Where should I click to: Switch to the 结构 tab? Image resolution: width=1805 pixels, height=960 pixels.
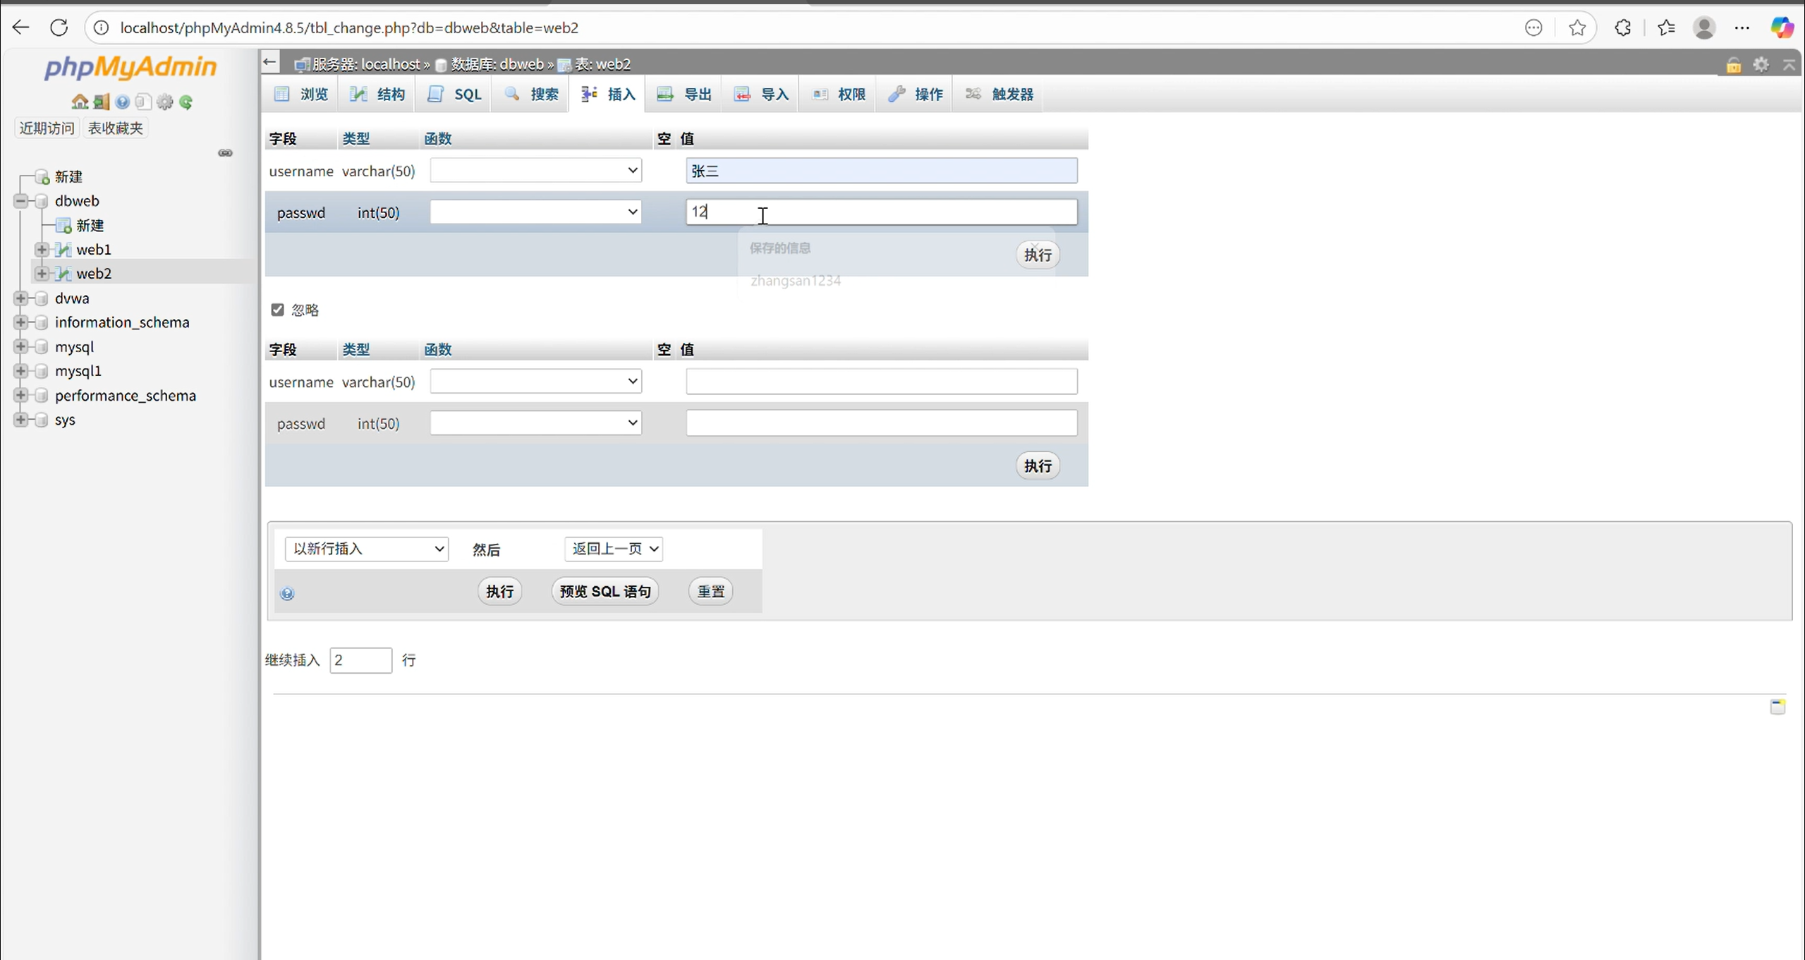[378, 95]
